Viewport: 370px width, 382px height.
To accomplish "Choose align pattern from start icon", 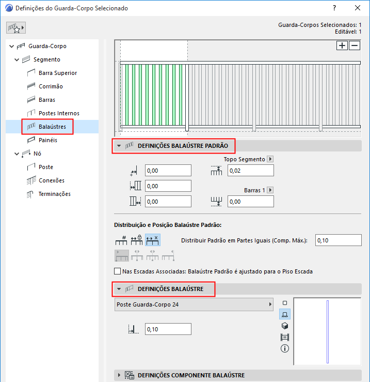I will click(122, 255).
